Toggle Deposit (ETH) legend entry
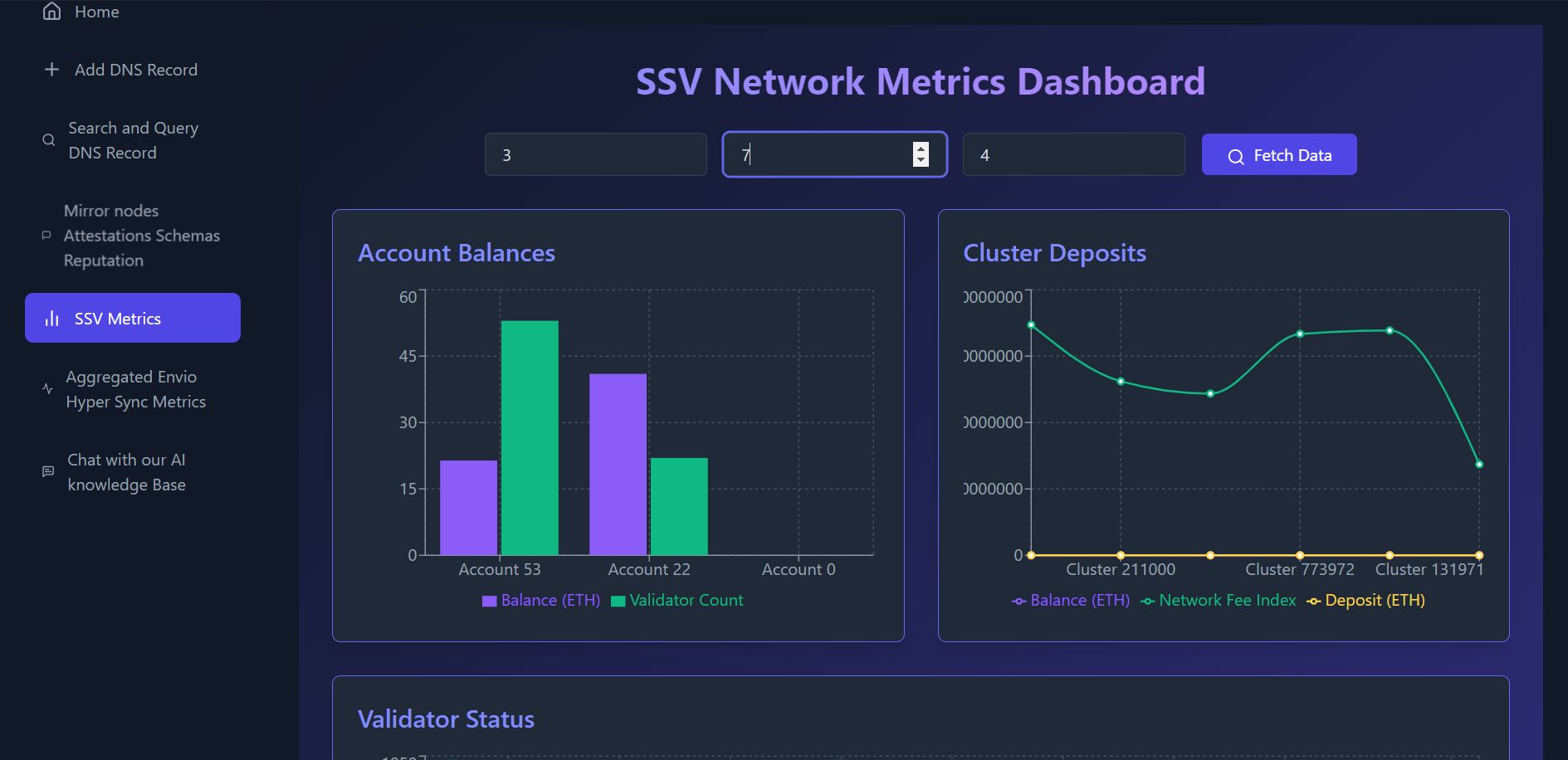 [x=1365, y=601]
